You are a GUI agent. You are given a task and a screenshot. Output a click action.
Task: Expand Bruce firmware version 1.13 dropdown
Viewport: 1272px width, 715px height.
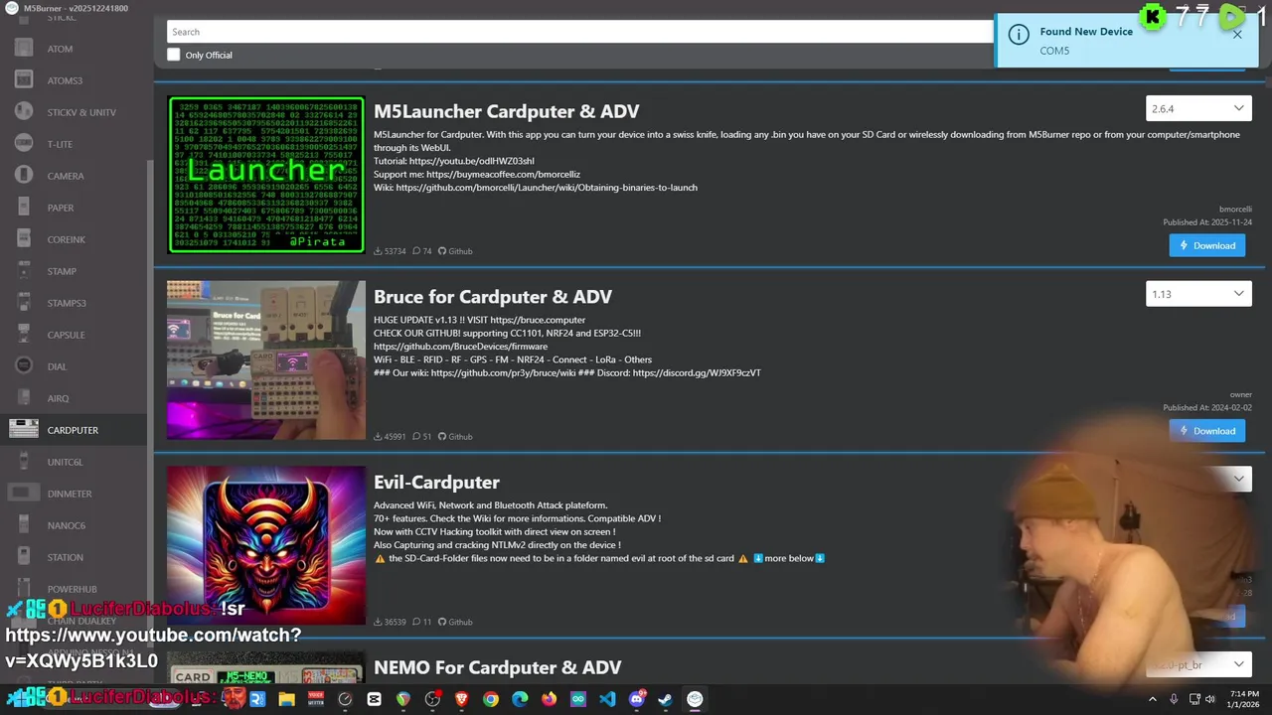click(x=1198, y=294)
